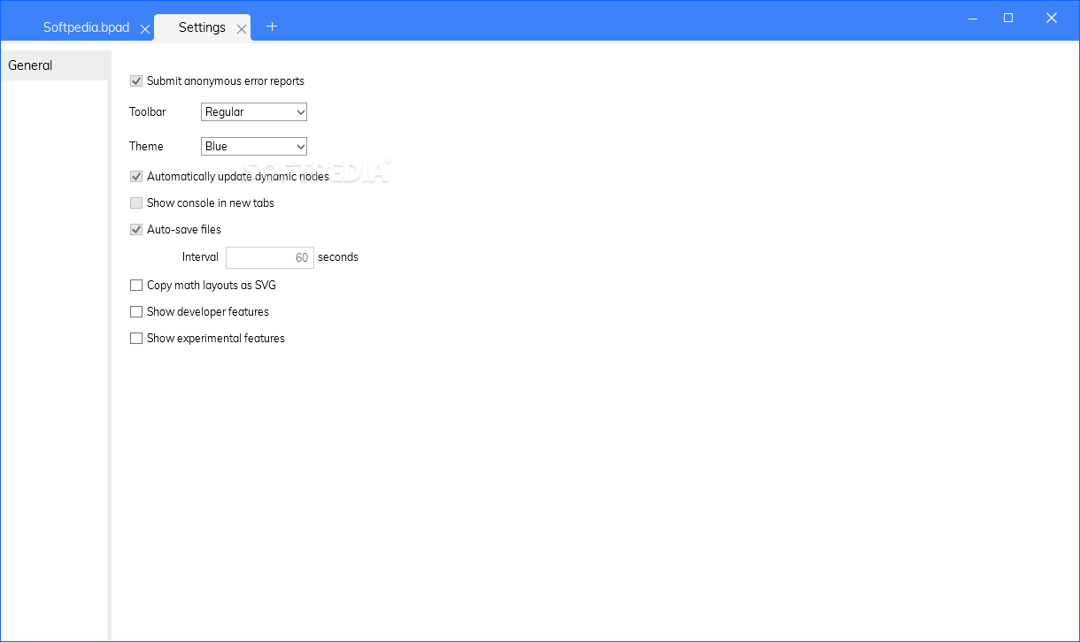1080x642 pixels.
Task: Open a new tab with plus icon
Action: [x=272, y=27]
